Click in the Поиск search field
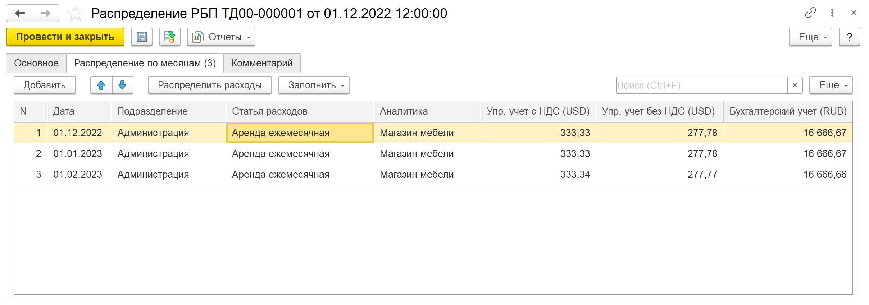Screen dimensions: 869x305 701,85
